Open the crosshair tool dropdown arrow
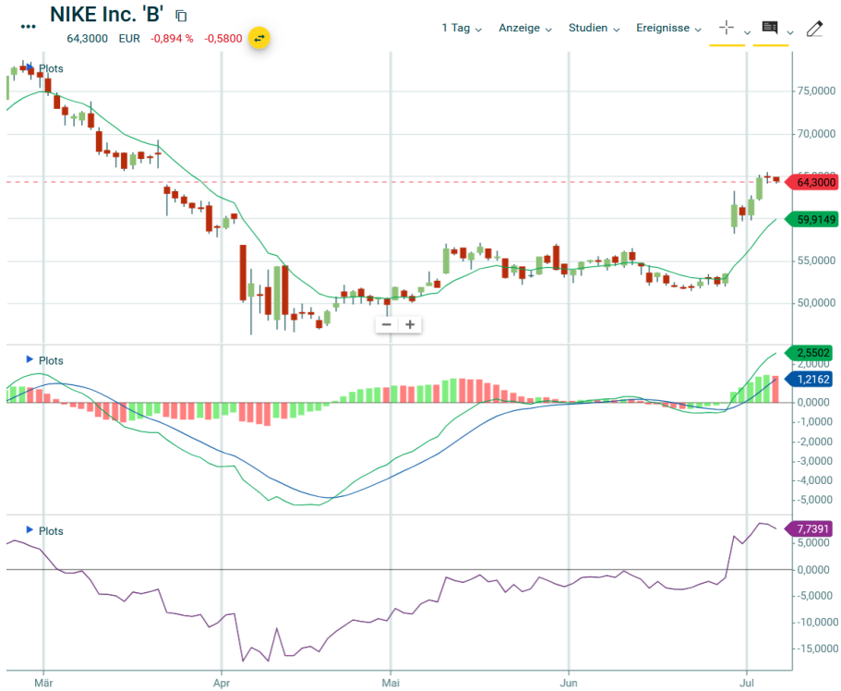Image resolution: width=841 pixels, height=691 pixels. pyautogui.click(x=747, y=32)
